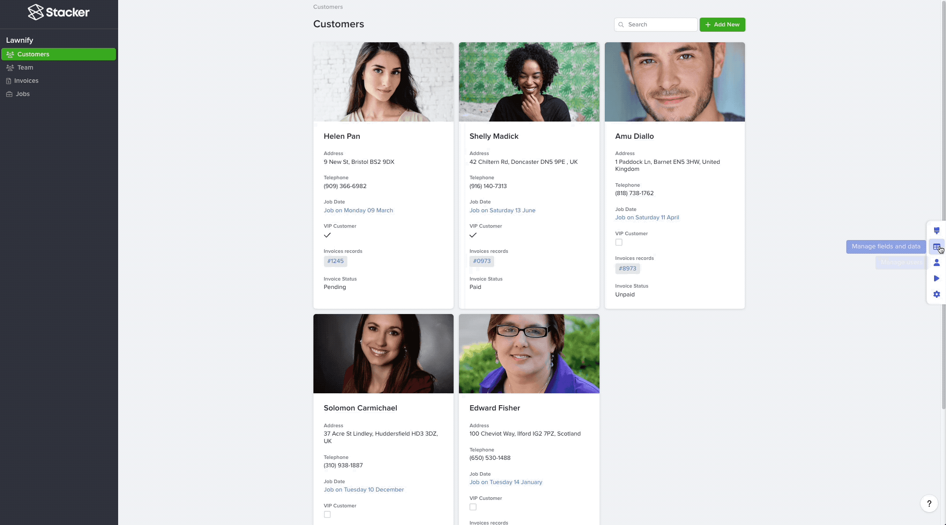The width and height of the screenshot is (946, 525).
Task: Click Solomon Carmichael profile thumbnail
Action: point(383,353)
